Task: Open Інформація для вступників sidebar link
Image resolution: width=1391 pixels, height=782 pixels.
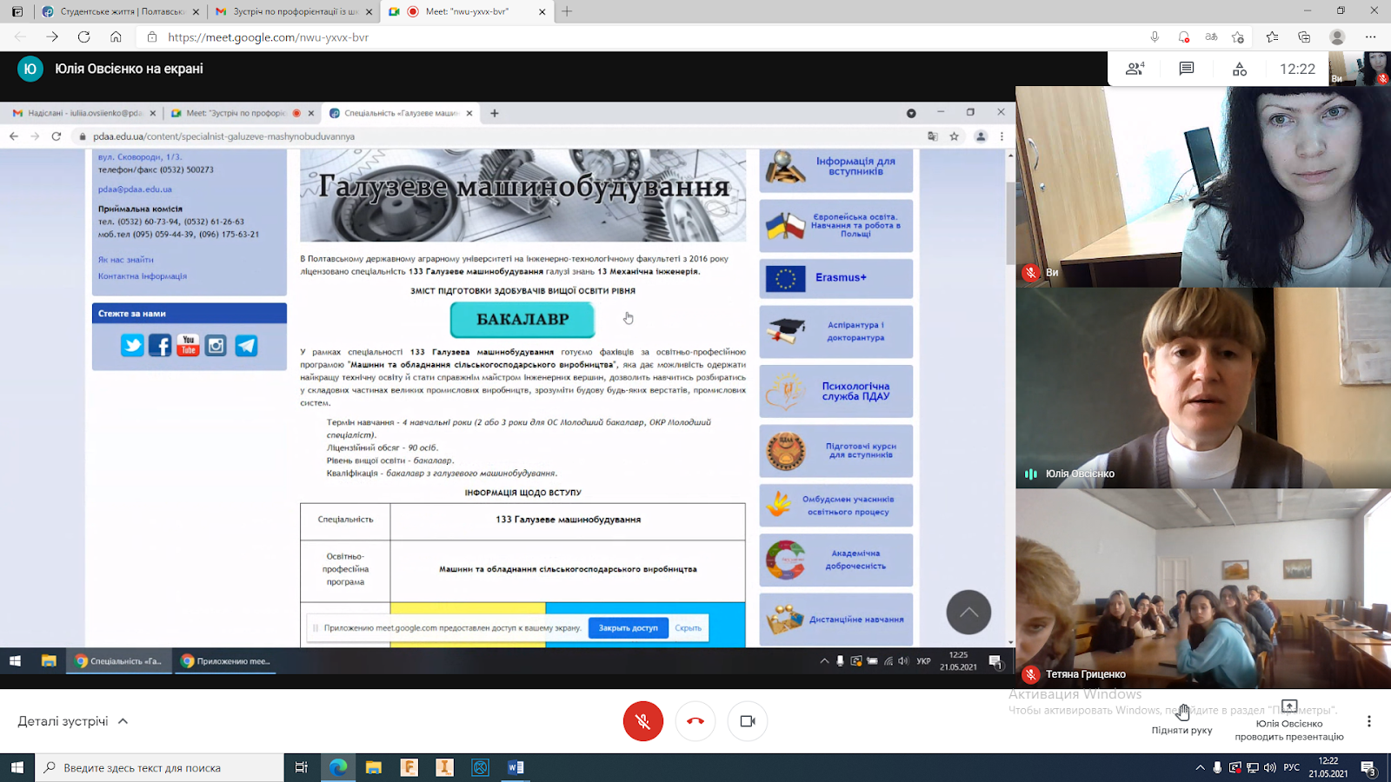Action: pos(836,168)
